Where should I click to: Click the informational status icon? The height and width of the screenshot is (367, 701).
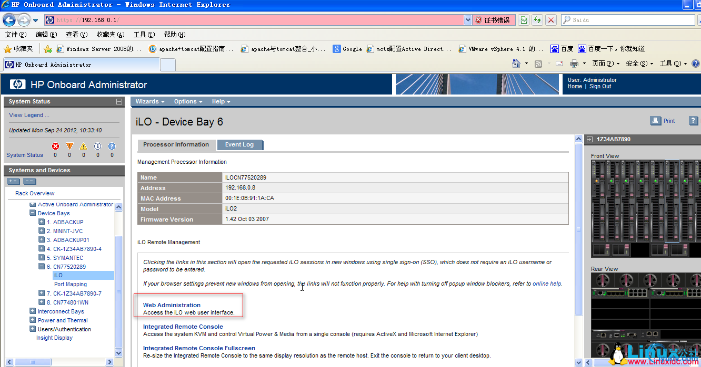pyautogui.click(x=97, y=146)
